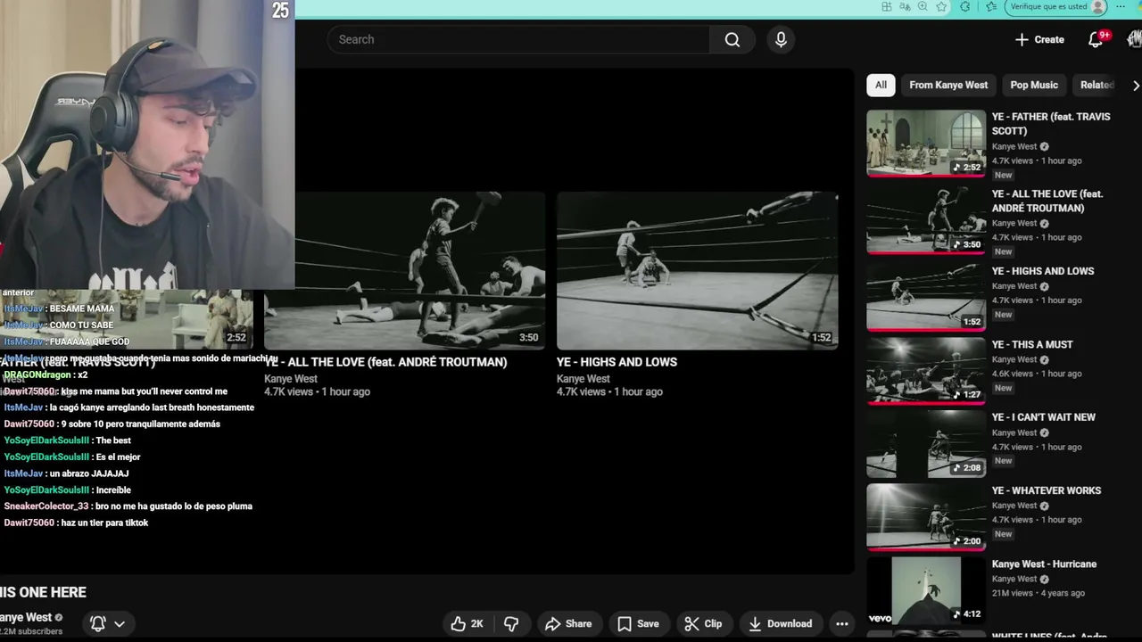The image size is (1142, 642).
Task: Open sidebar thumbnail for Kanye West - Hurricane
Action: coord(926,590)
